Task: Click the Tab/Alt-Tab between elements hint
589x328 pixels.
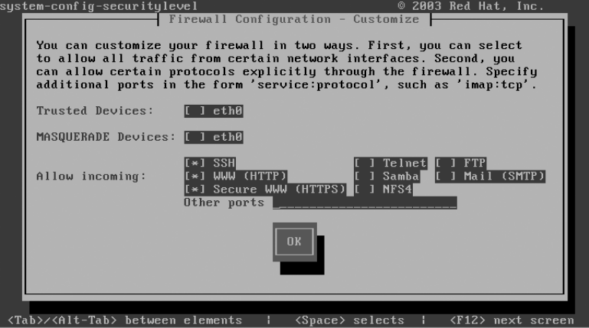Action: click(x=125, y=320)
